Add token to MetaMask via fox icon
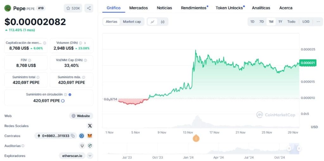 (x=90, y=136)
